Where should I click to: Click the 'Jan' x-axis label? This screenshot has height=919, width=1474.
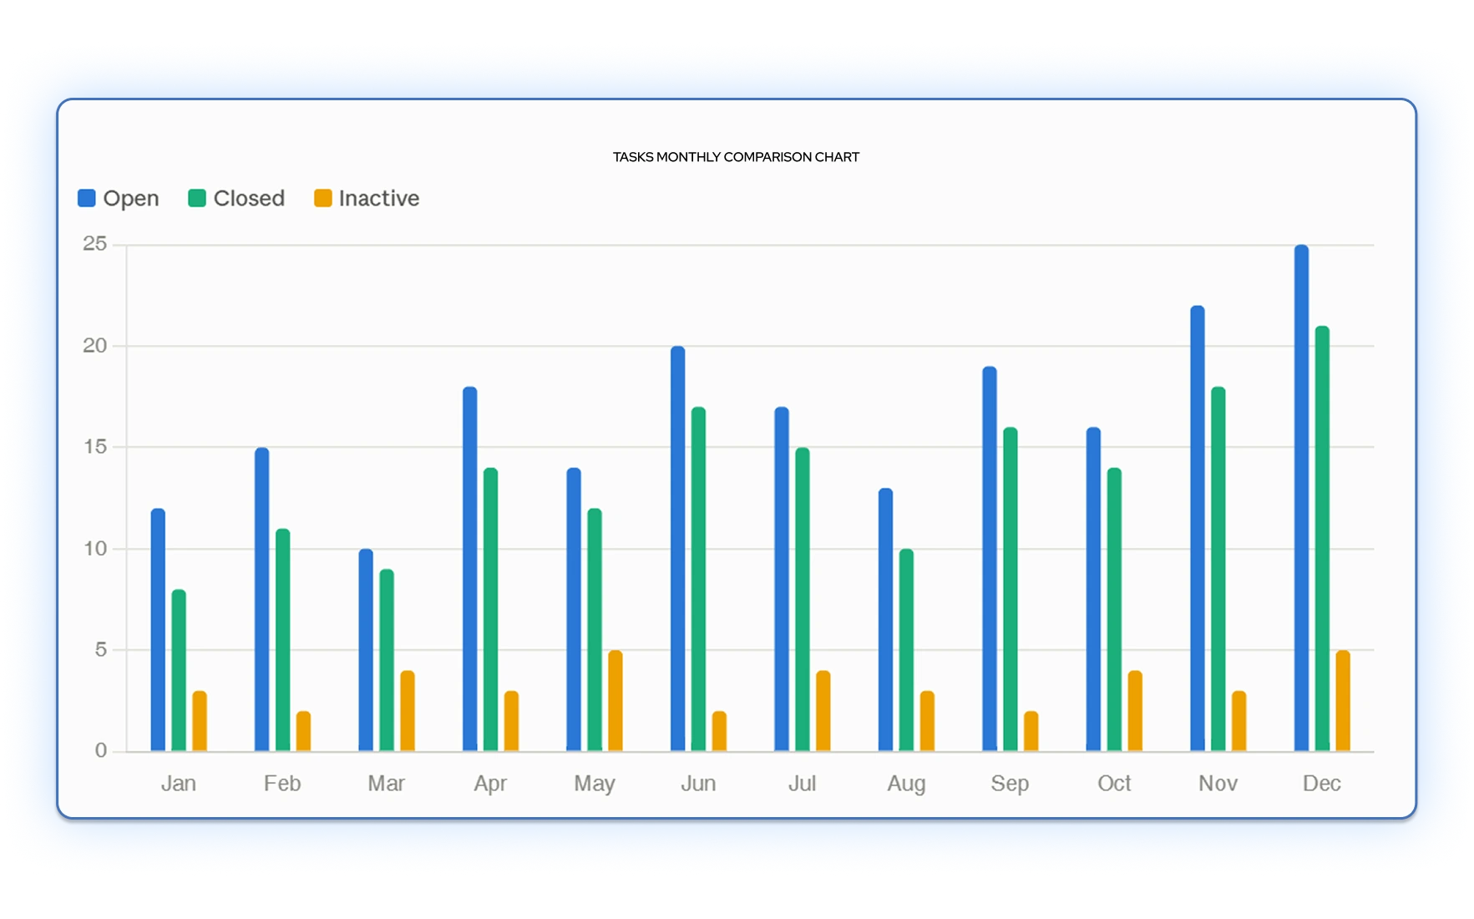tap(179, 784)
